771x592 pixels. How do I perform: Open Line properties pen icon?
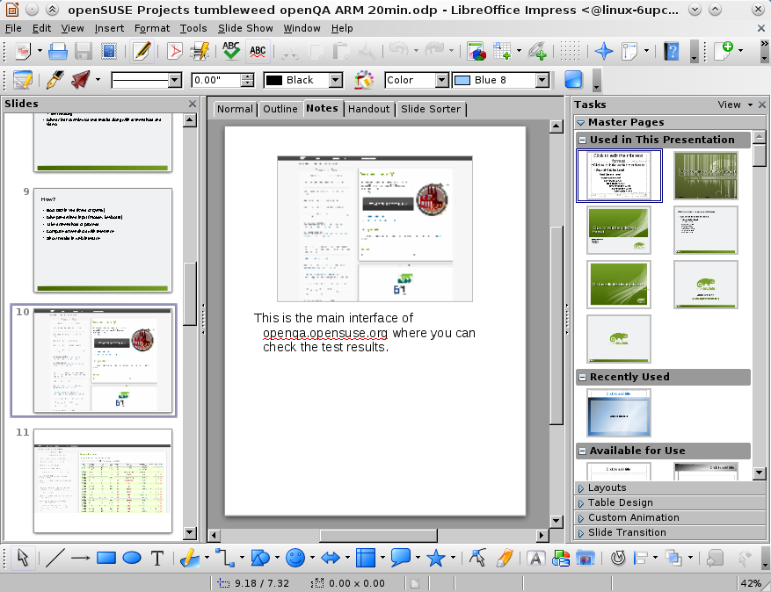pyautogui.click(x=55, y=80)
